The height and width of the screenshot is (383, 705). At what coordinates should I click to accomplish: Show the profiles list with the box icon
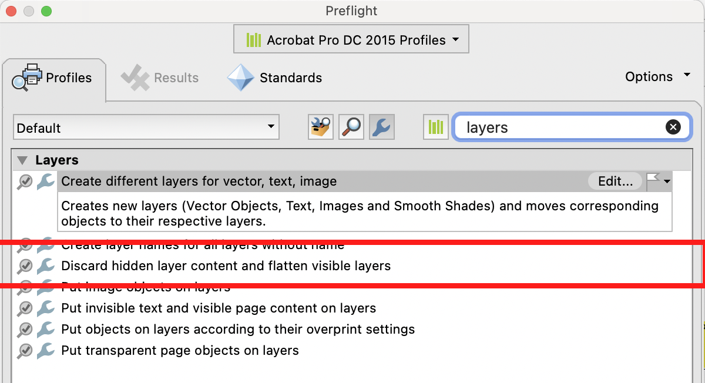320,127
